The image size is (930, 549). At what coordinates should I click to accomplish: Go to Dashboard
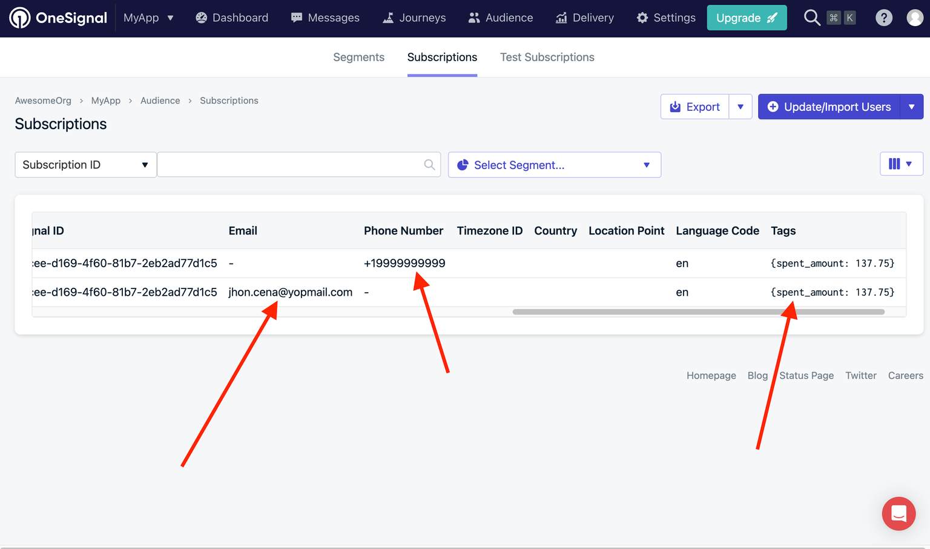[x=232, y=18]
